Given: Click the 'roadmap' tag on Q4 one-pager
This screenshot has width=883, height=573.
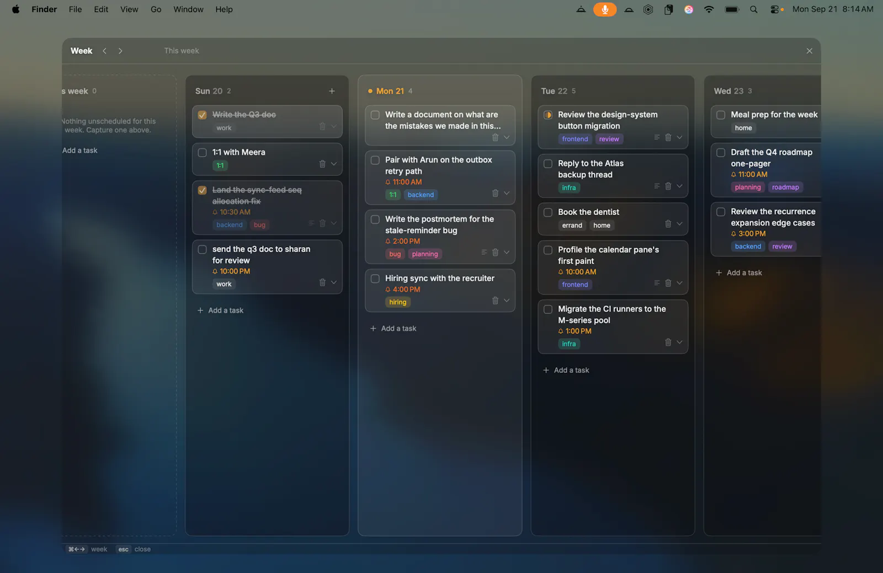Looking at the screenshot, I should [785, 188].
